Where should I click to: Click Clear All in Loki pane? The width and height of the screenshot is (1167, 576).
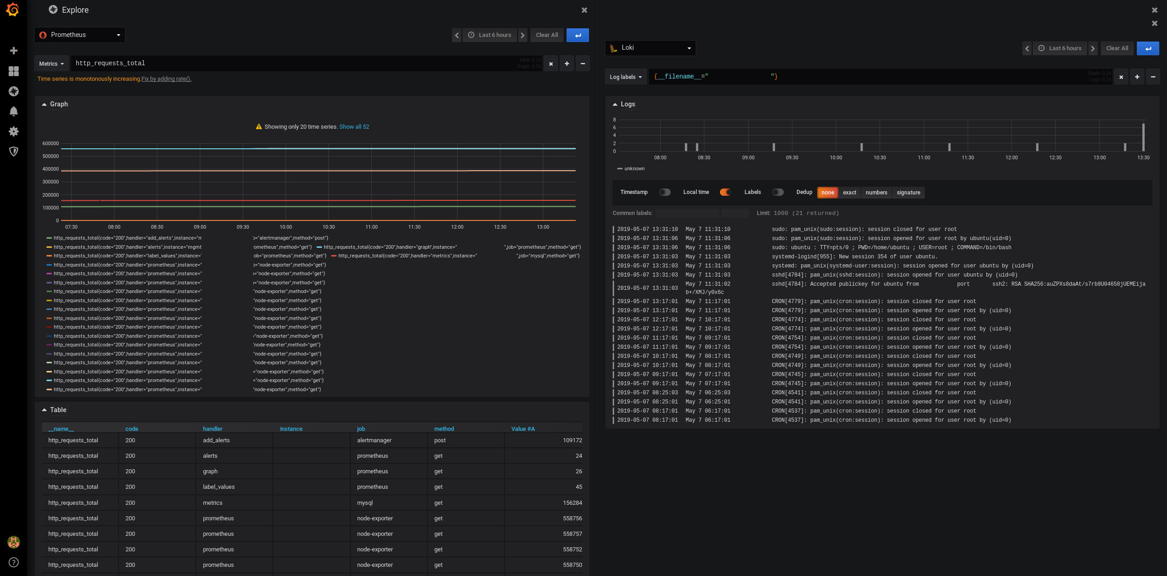point(1117,48)
